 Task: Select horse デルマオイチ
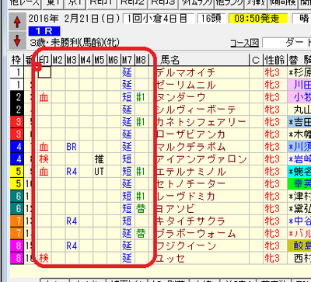pos(186,72)
